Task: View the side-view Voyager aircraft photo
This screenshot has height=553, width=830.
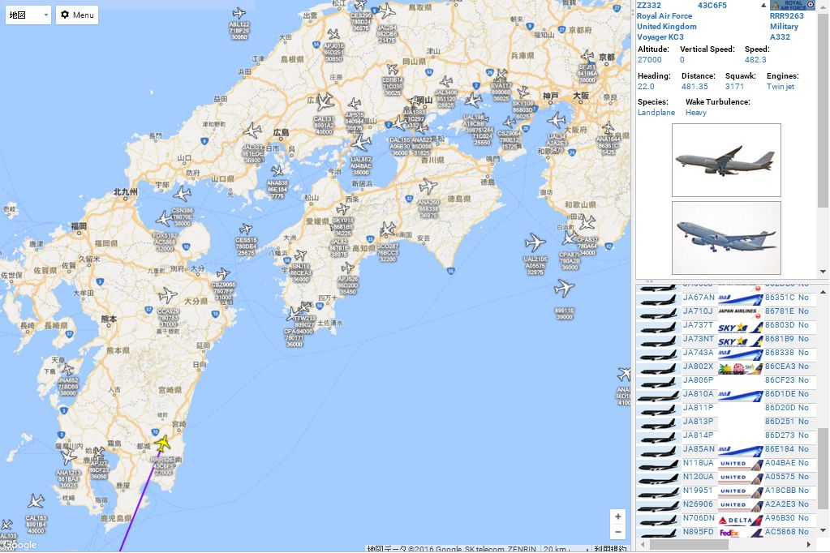Action: coord(726,161)
